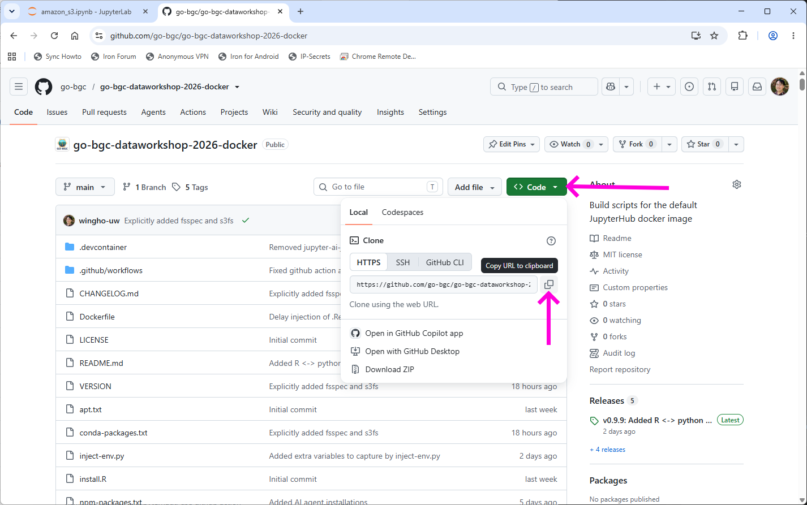Open pull requests icon in GitHub header
The height and width of the screenshot is (505, 807).
point(712,87)
